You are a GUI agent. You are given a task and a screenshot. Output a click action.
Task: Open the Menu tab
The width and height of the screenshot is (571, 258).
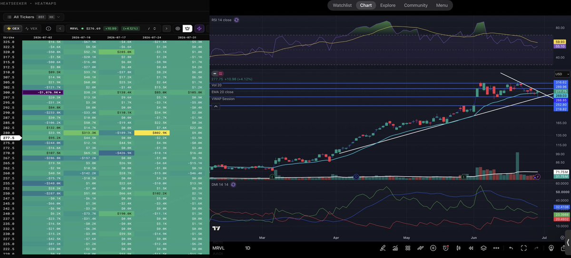pyautogui.click(x=442, y=5)
